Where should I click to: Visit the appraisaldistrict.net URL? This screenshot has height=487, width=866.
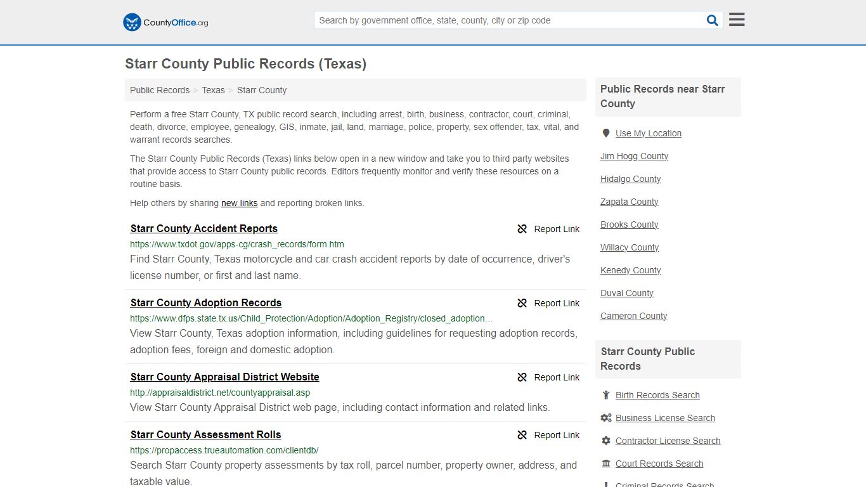[x=220, y=393]
